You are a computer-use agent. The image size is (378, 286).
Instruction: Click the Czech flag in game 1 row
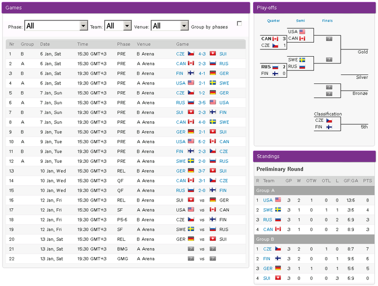click(x=191, y=54)
